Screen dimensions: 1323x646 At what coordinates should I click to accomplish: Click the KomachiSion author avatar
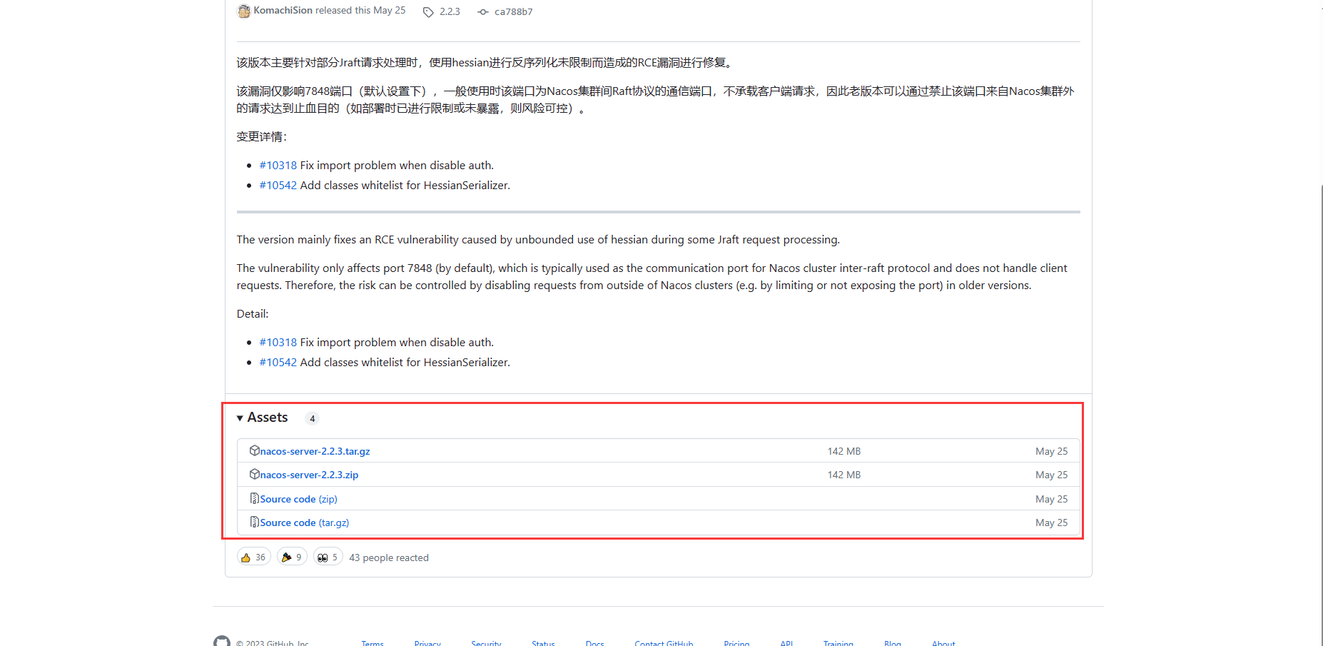coord(244,11)
